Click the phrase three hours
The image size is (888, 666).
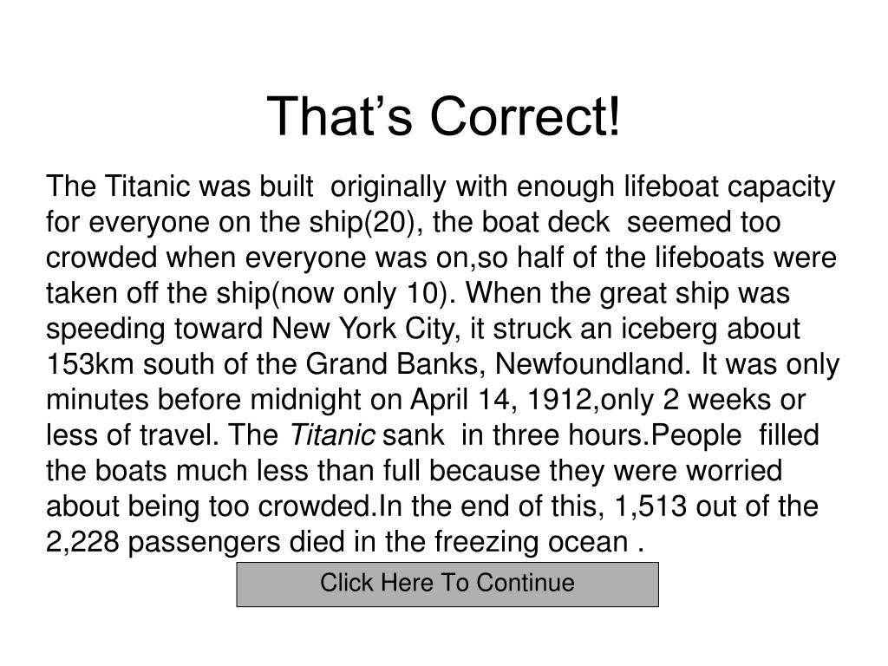570,435
